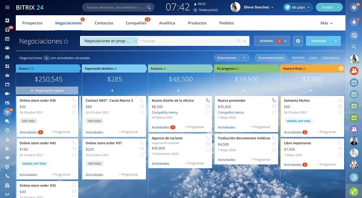Open the Contactos tab
Image resolution: width=362 pixels, height=198 pixels.
(104, 23)
